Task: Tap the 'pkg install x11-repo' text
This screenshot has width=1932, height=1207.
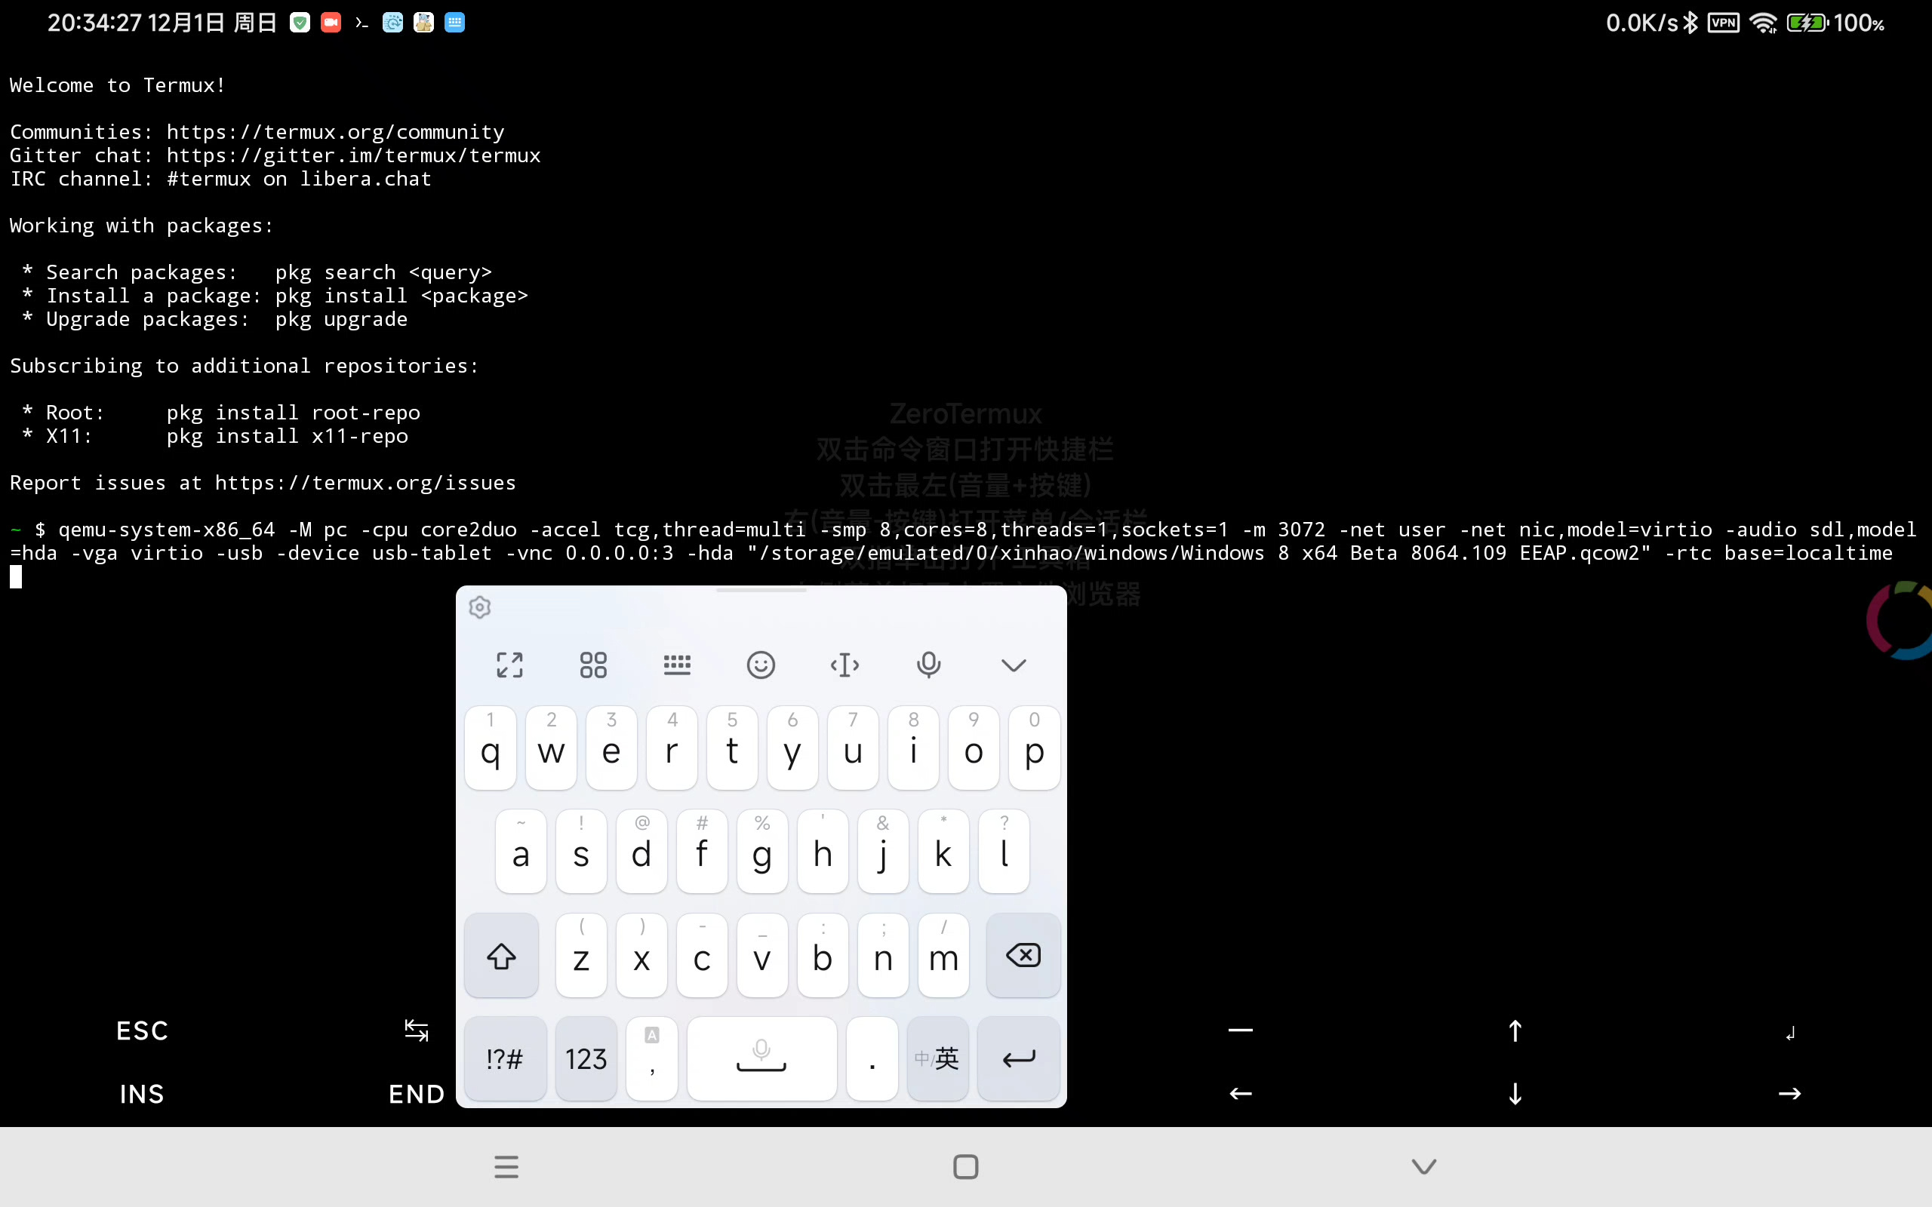Action: 288,436
